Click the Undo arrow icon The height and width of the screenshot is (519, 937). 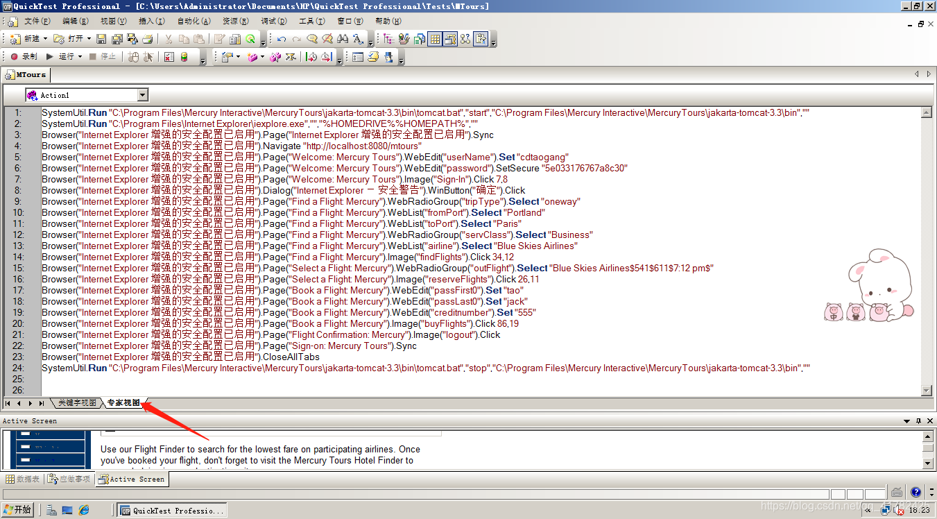coord(282,39)
